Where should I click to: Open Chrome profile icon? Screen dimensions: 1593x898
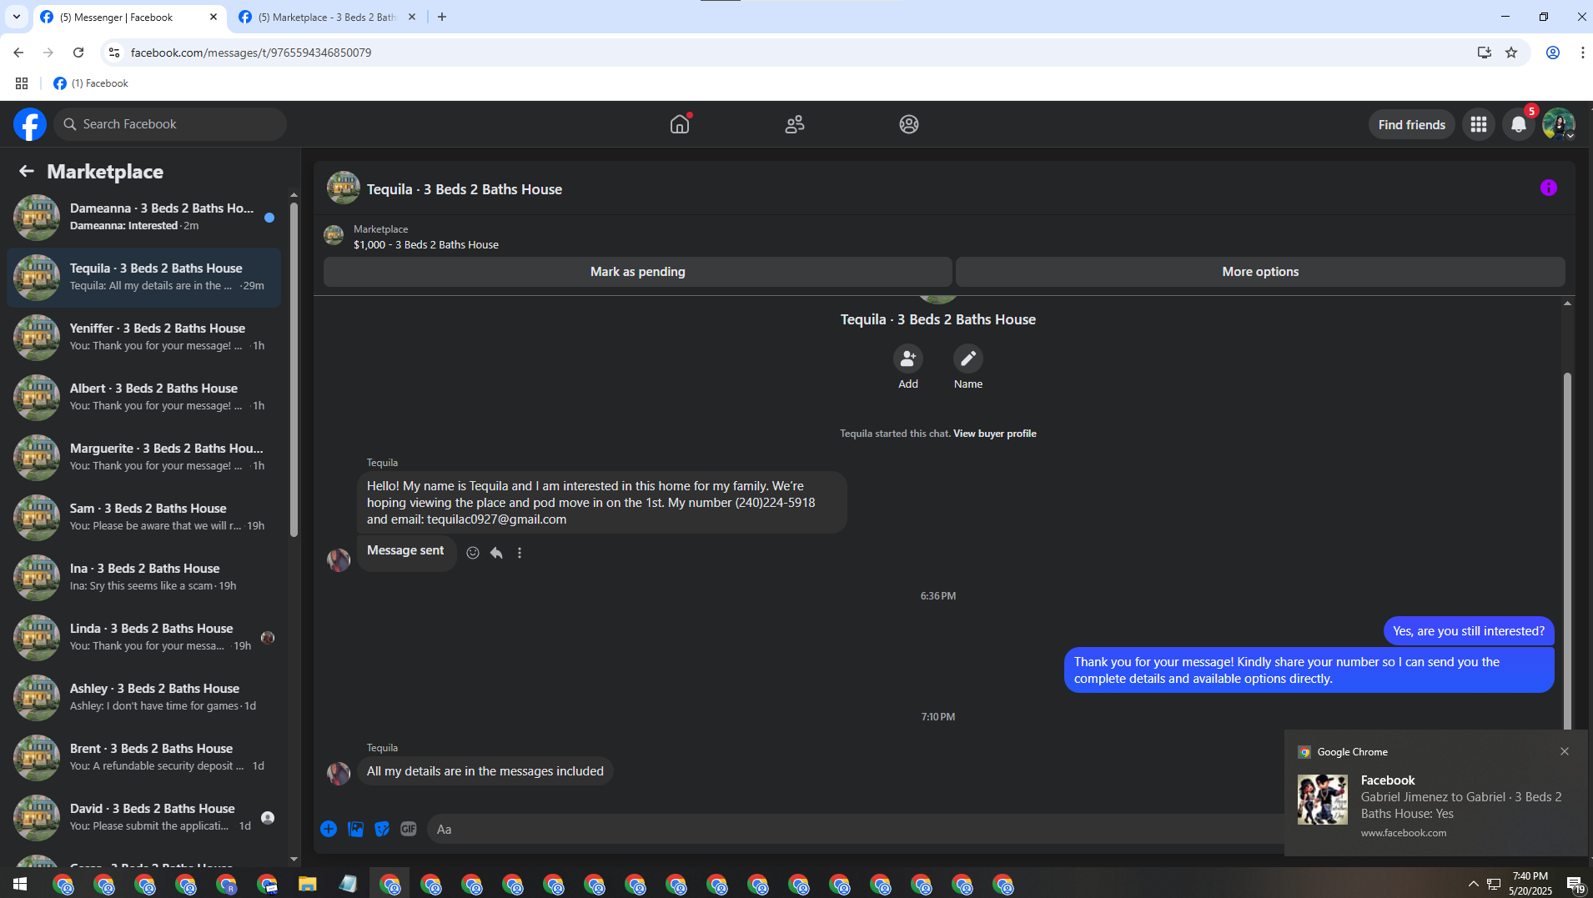pyautogui.click(x=1553, y=53)
